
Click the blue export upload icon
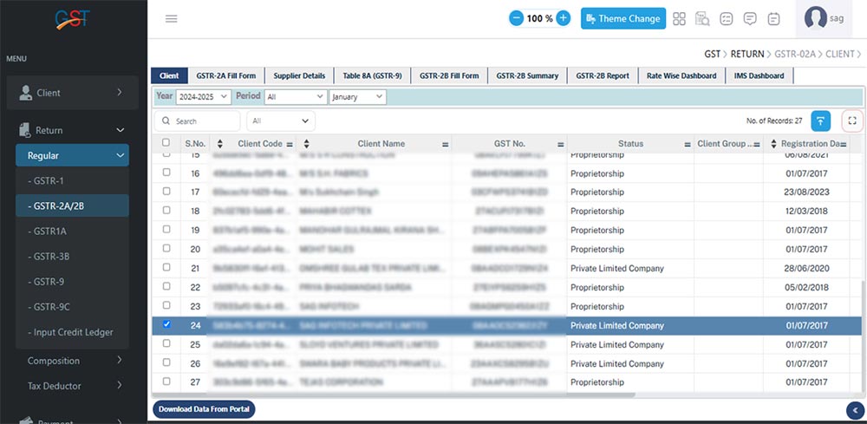(x=820, y=121)
